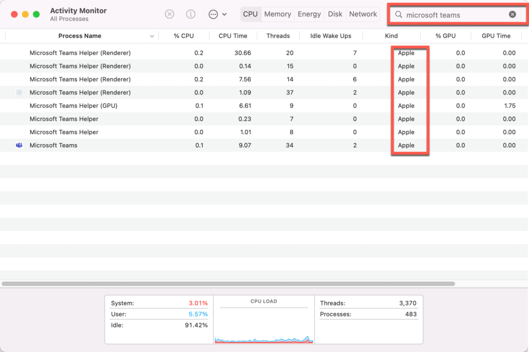This screenshot has height=352, width=529.
Task: Click the magnifying glass search icon
Action: (x=399, y=14)
